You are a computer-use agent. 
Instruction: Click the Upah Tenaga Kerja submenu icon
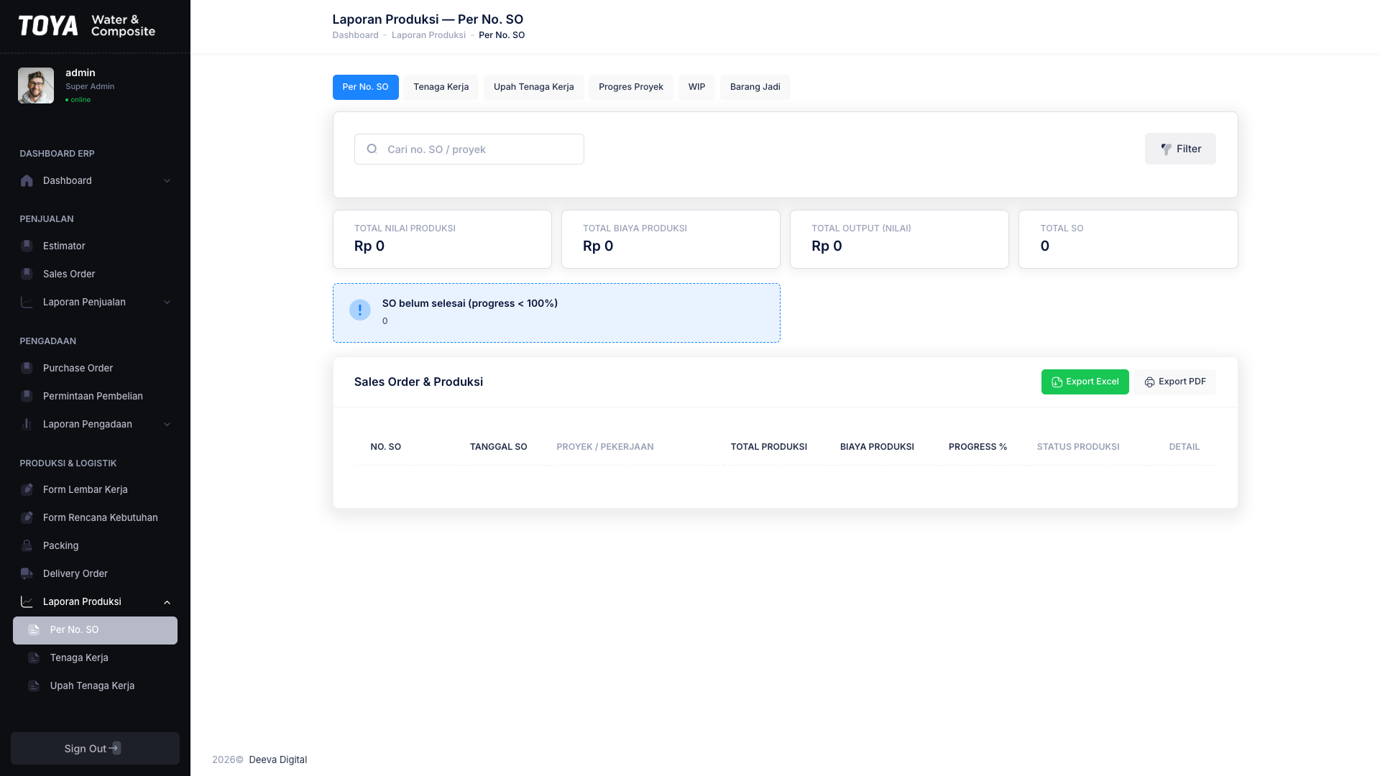(34, 685)
